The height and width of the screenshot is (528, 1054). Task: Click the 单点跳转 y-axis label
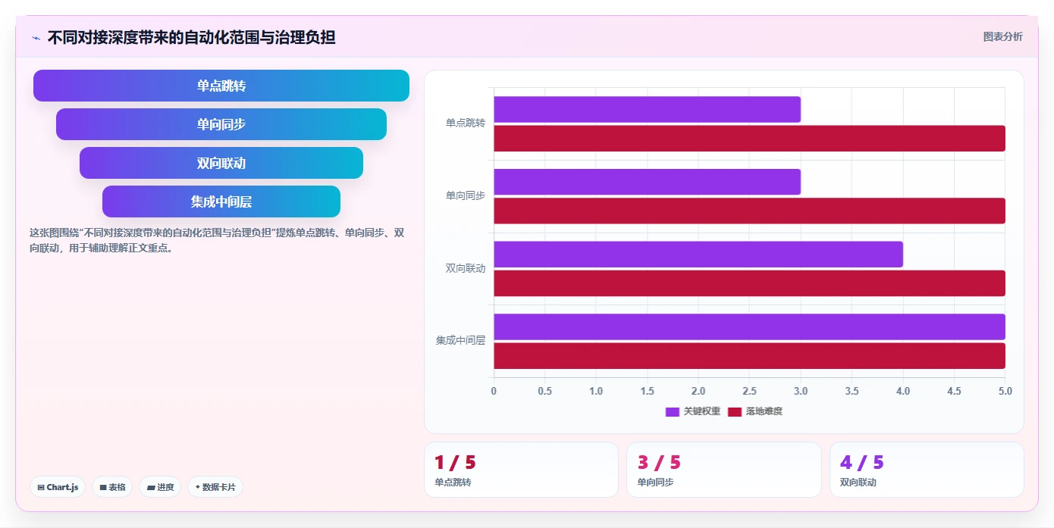click(x=465, y=123)
